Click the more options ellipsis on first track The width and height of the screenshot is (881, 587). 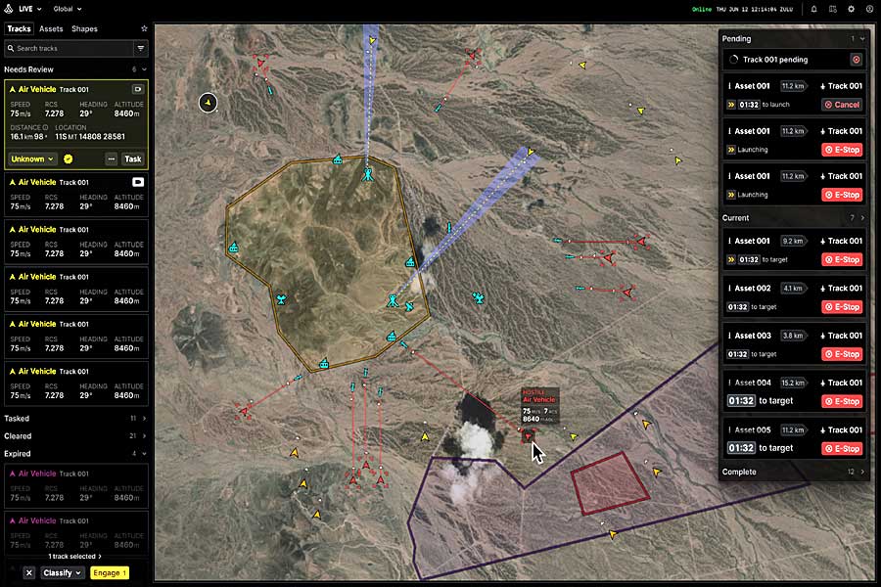pos(112,158)
